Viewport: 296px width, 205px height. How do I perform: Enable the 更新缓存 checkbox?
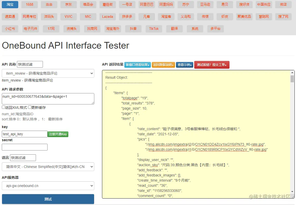coord(30,107)
